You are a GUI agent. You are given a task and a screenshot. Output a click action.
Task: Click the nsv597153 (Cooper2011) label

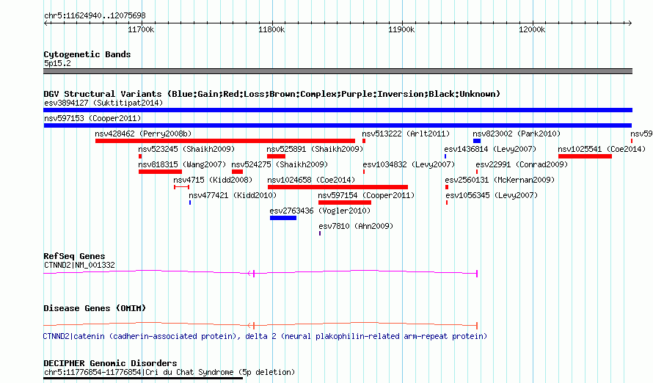tap(92, 118)
